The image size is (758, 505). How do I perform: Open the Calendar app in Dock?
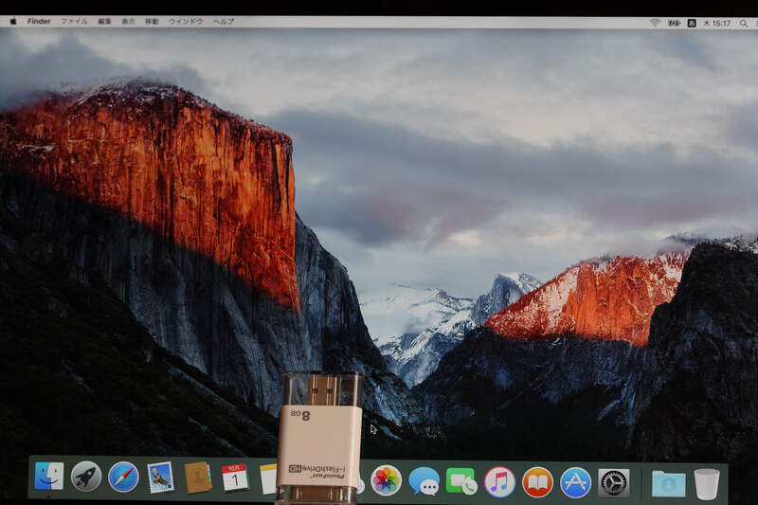pyautogui.click(x=234, y=478)
